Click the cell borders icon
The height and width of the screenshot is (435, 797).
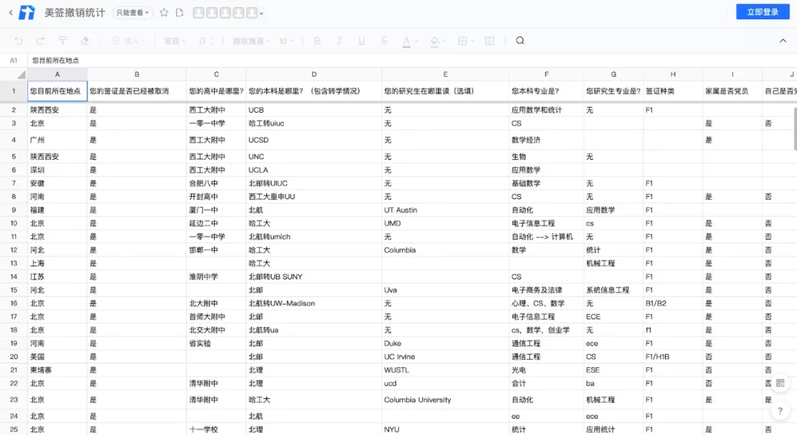[462, 41]
